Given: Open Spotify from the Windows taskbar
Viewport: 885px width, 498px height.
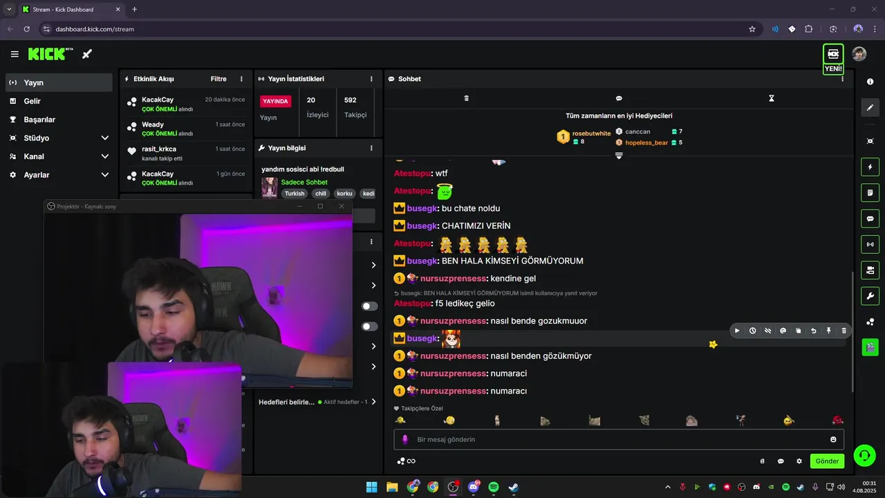Looking at the screenshot, I should click(x=494, y=487).
